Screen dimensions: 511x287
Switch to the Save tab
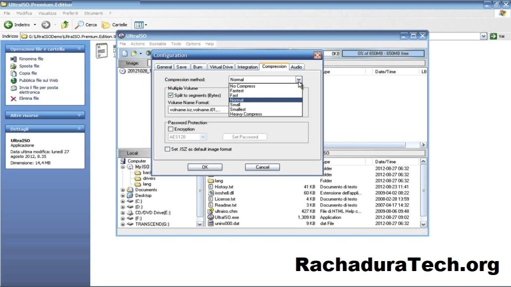(182, 67)
